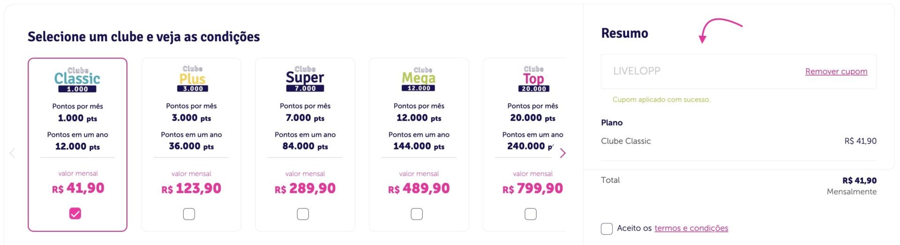Select the R$ 123,90 price
The image size is (900, 245).
[191, 188]
